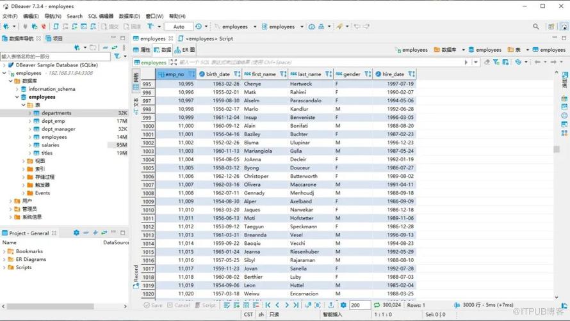Viewport: 570px width, 321px height.
Task: Open the SQL editor menu
Action: click(x=101, y=16)
